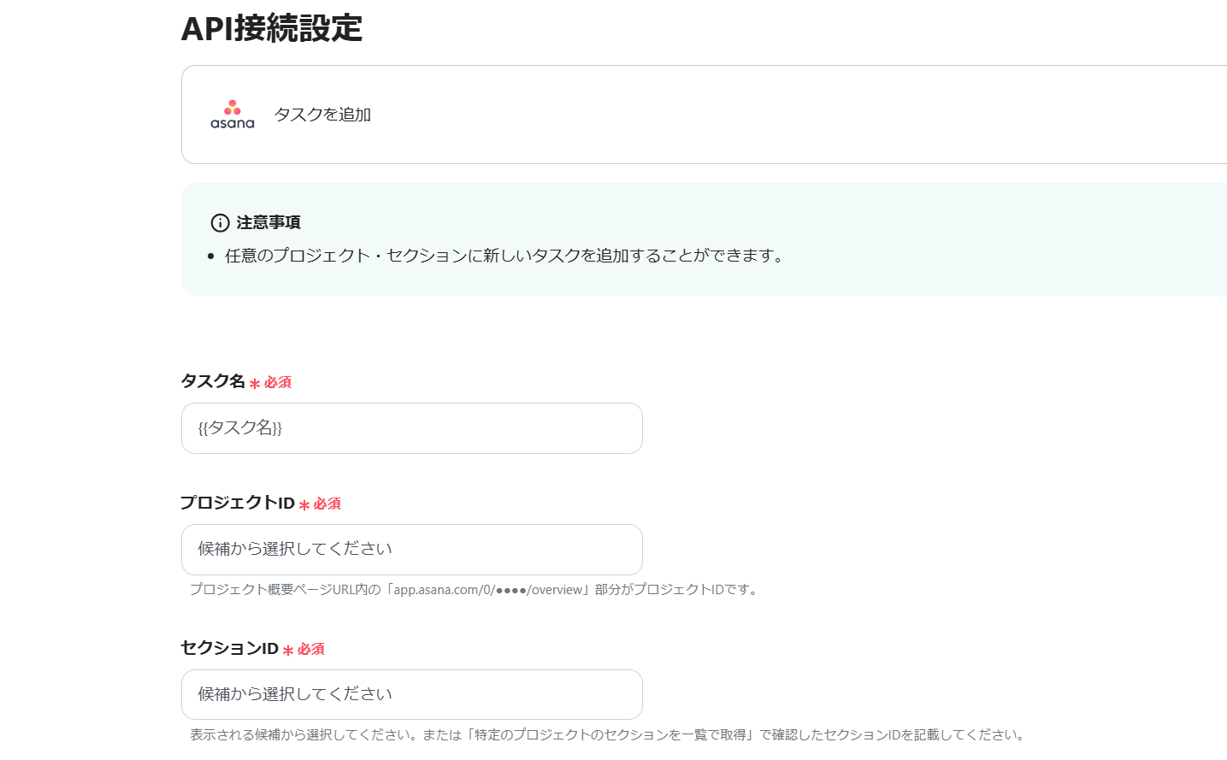Click the 注意事項 heading text
This screenshot has width=1227, height=760.
pyautogui.click(x=268, y=223)
